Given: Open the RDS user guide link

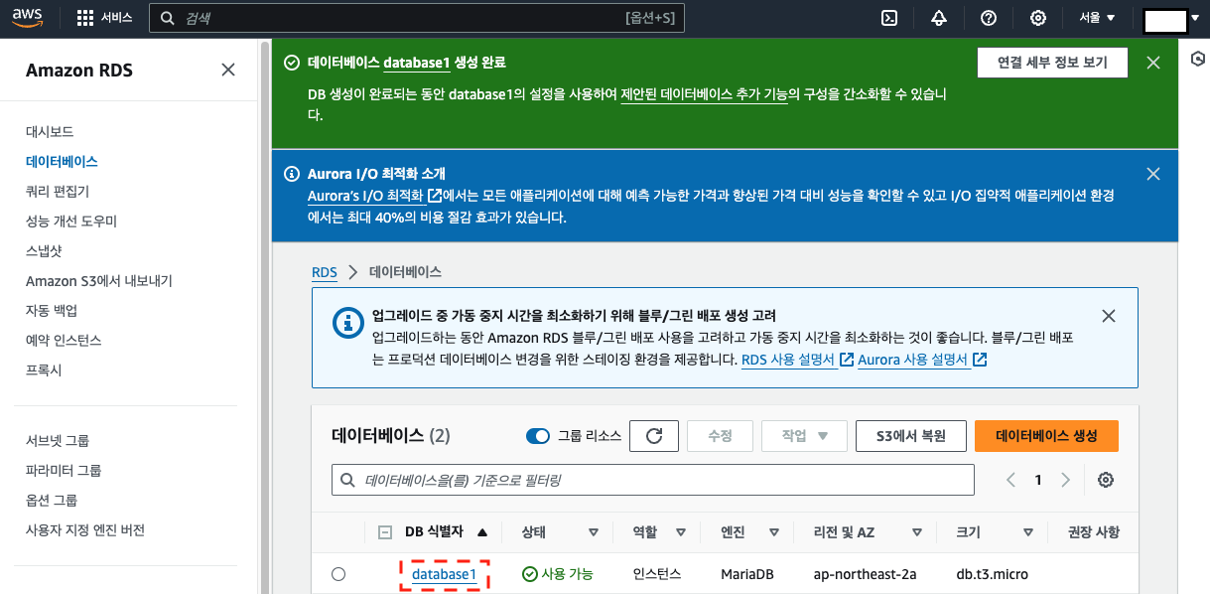Looking at the screenshot, I should 797,360.
